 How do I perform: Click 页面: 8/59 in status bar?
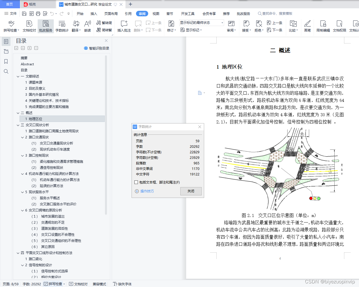click(x=11, y=284)
